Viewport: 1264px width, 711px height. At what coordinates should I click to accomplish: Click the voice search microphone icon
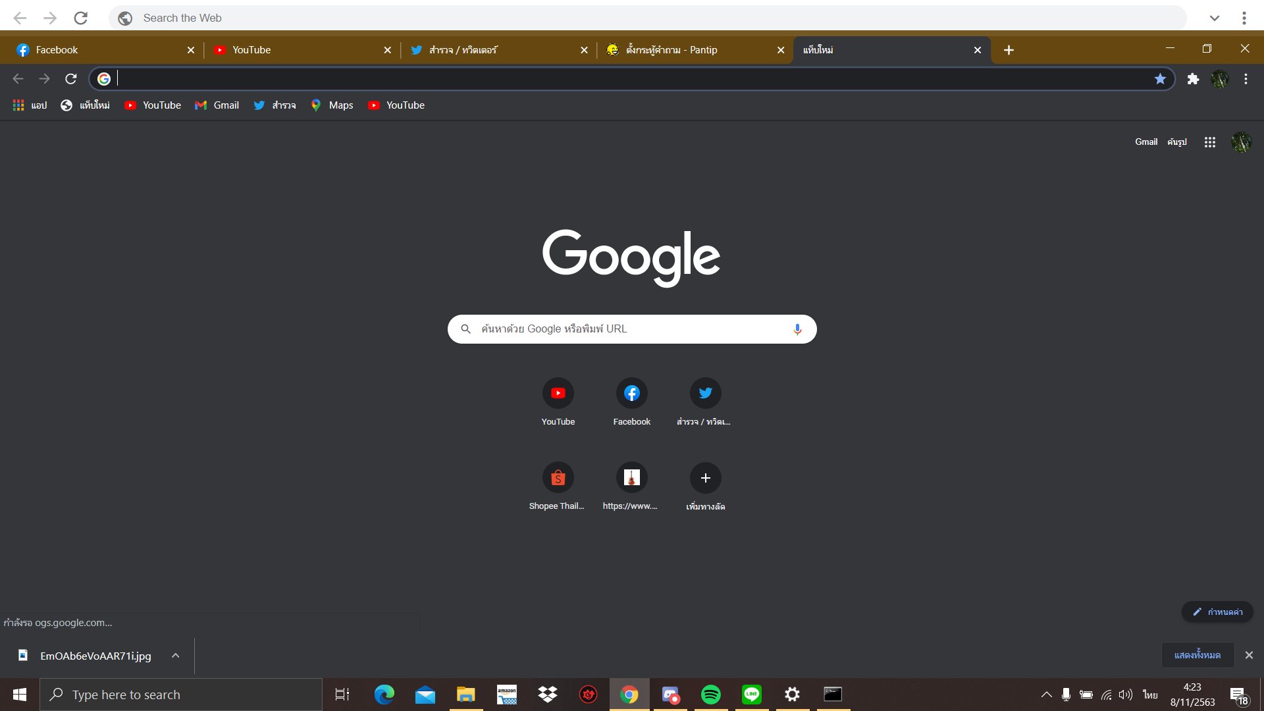[x=797, y=329]
